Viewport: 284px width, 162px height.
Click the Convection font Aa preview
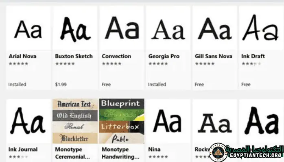(x=121, y=29)
